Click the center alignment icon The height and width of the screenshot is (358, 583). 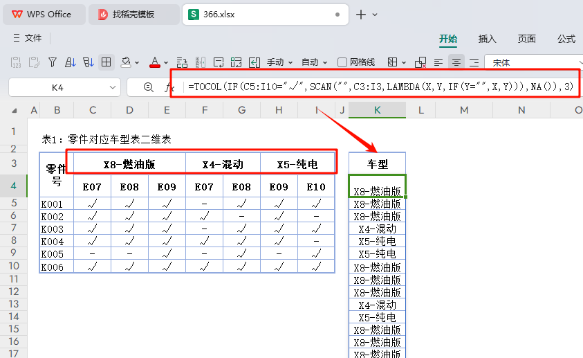(456, 62)
